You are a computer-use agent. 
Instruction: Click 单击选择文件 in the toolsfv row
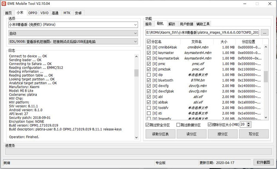198,108
